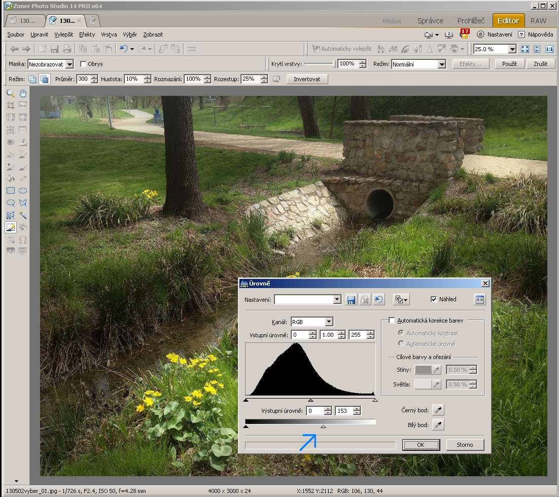Click the reset arrow icon in Úrovně
The width and height of the screenshot is (559, 497).
[x=378, y=300]
